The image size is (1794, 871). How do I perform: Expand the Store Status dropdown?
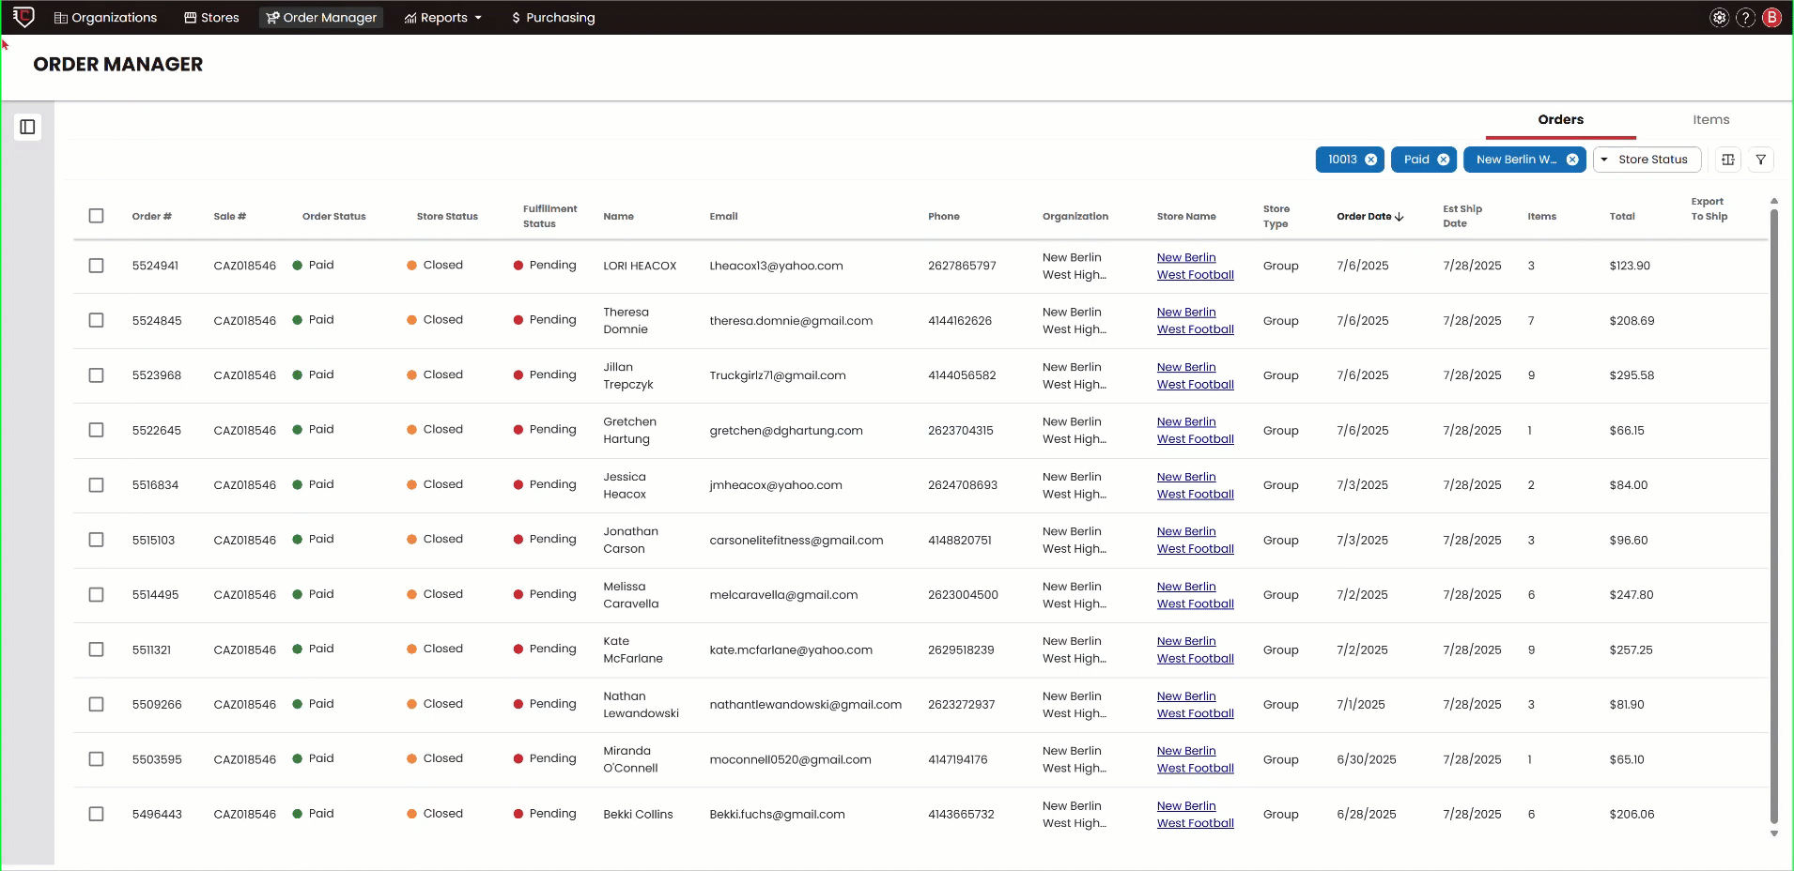pyautogui.click(x=1647, y=160)
